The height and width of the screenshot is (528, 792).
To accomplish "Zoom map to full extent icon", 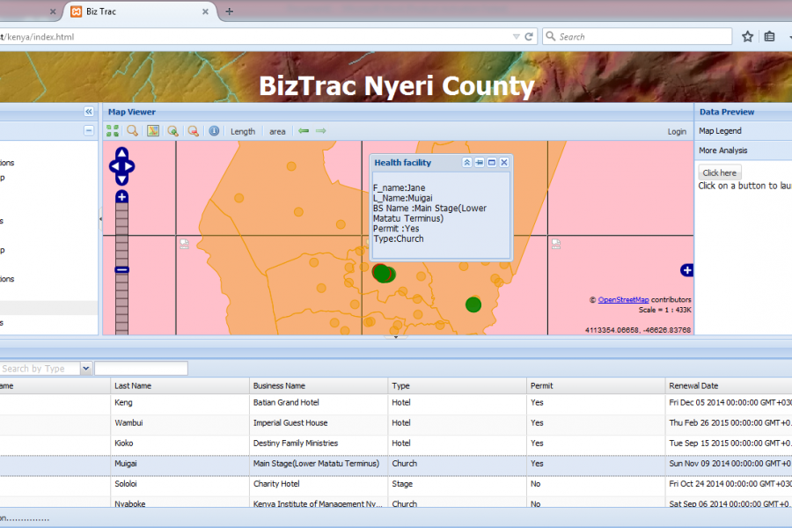I will (x=112, y=131).
